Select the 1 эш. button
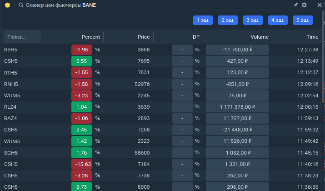Viewport: 325px width, 191px height. (203, 20)
